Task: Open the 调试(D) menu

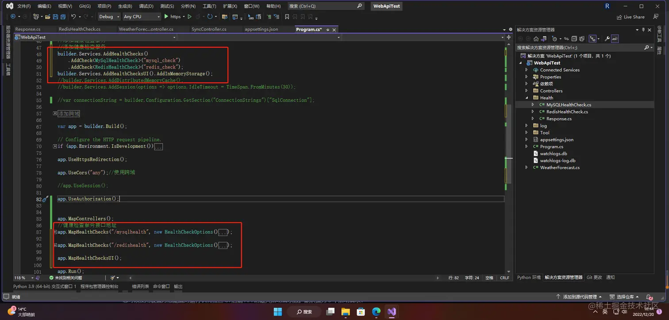Action: 146,6
